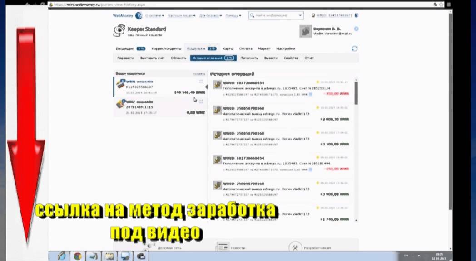Click the avatar icon of +2 000,30 WMR operation

pos(218,110)
